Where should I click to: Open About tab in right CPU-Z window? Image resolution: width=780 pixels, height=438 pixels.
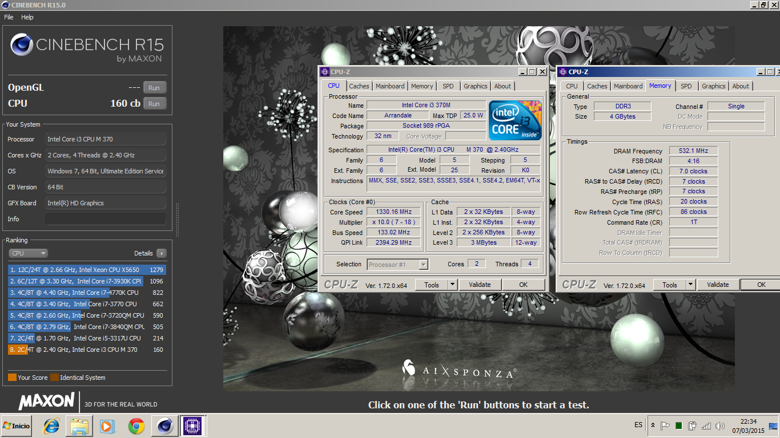coord(741,86)
